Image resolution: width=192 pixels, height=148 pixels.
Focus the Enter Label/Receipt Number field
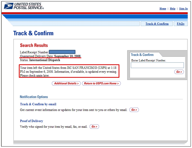click(157, 65)
